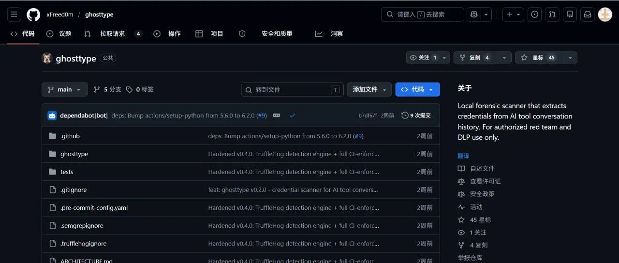Open .semgrepignore file
Screen dimensions: 619x263
pos(82,226)
